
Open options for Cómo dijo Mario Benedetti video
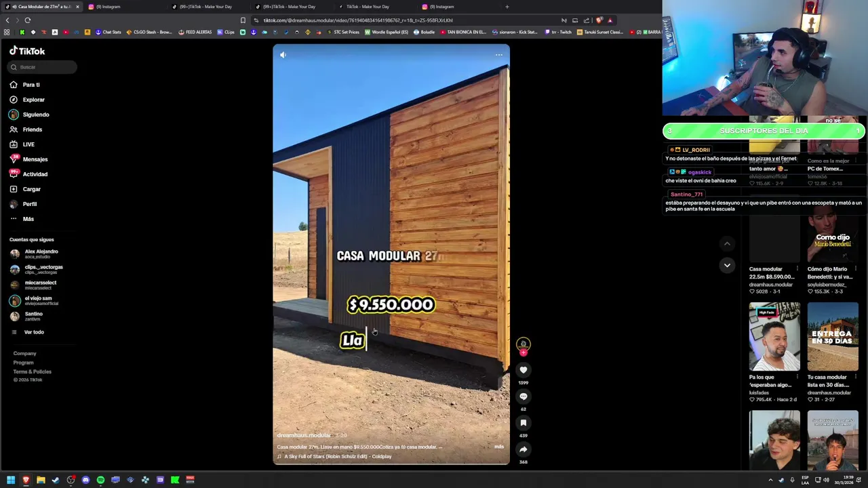point(855,269)
